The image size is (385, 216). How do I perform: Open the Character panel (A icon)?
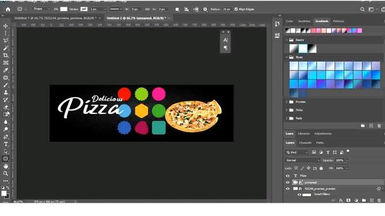(x=225, y=40)
